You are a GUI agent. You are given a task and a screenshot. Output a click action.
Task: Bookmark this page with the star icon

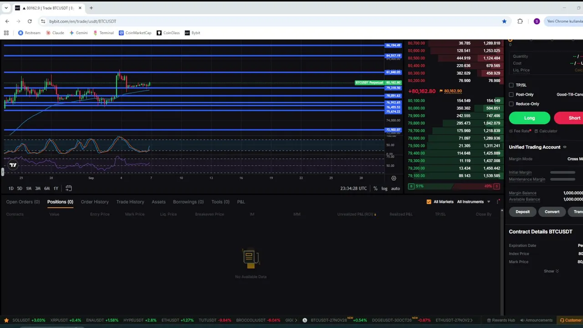504,21
